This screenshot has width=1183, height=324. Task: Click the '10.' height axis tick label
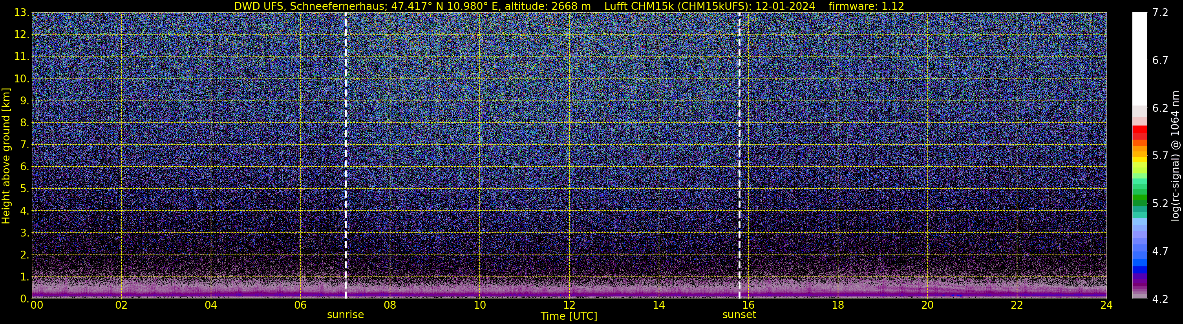[x=22, y=78]
